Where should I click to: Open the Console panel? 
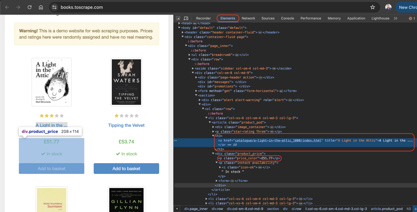[287, 18]
